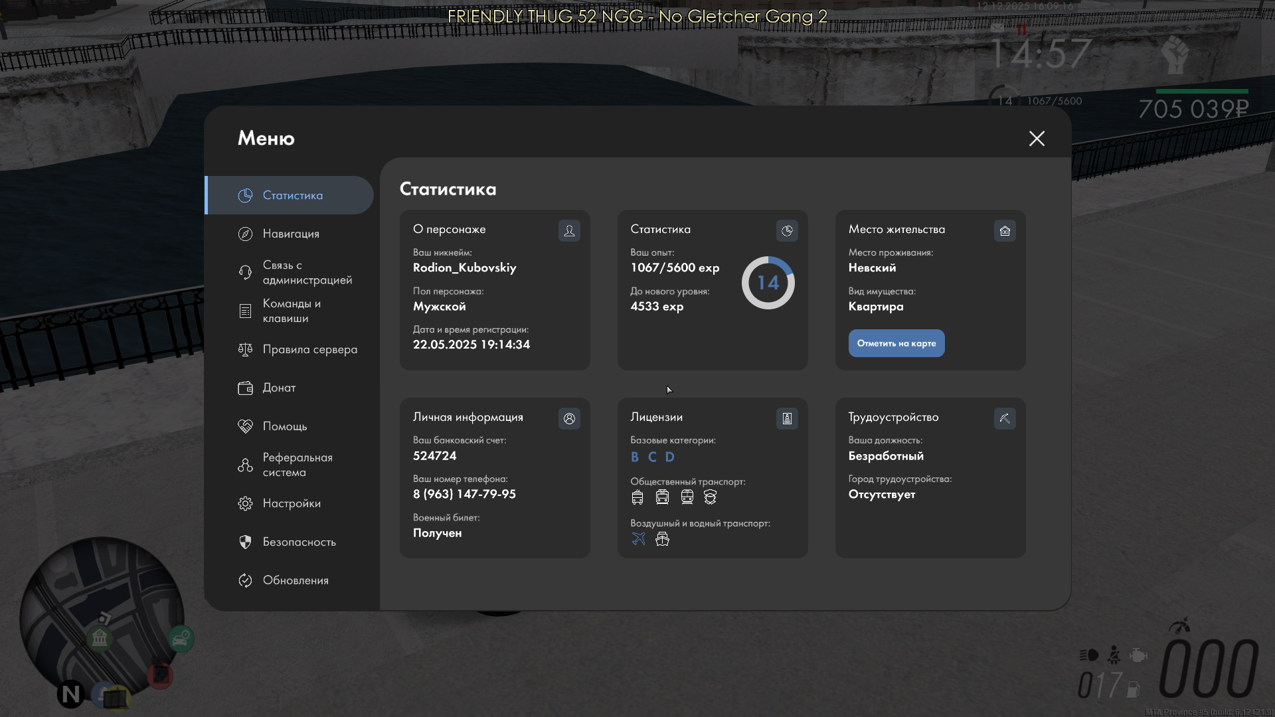The image size is (1275, 717).
Task: Open the Настройки settings section
Action: pyautogui.click(x=291, y=503)
